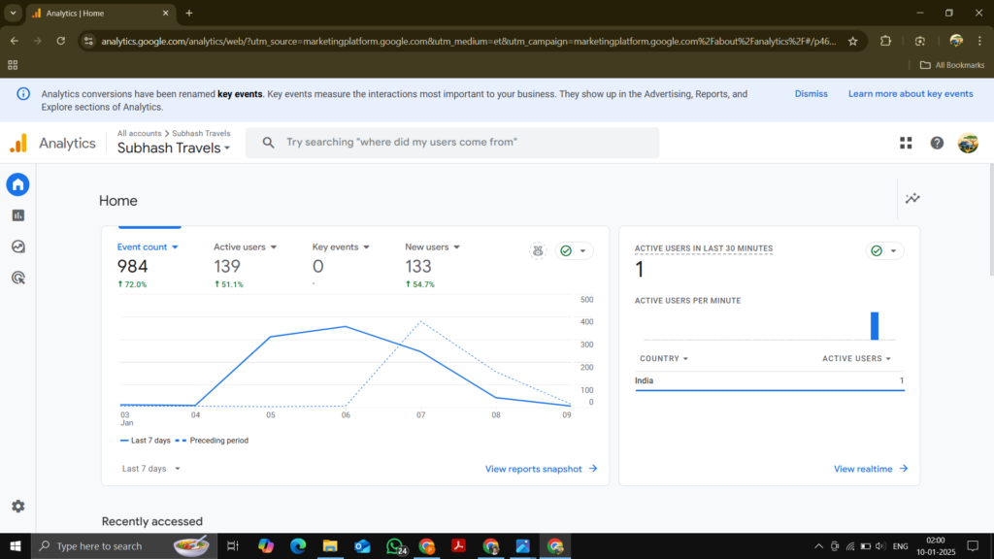Click the Windows taskbar search box
The image size is (994, 559).
(x=124, y=546)
